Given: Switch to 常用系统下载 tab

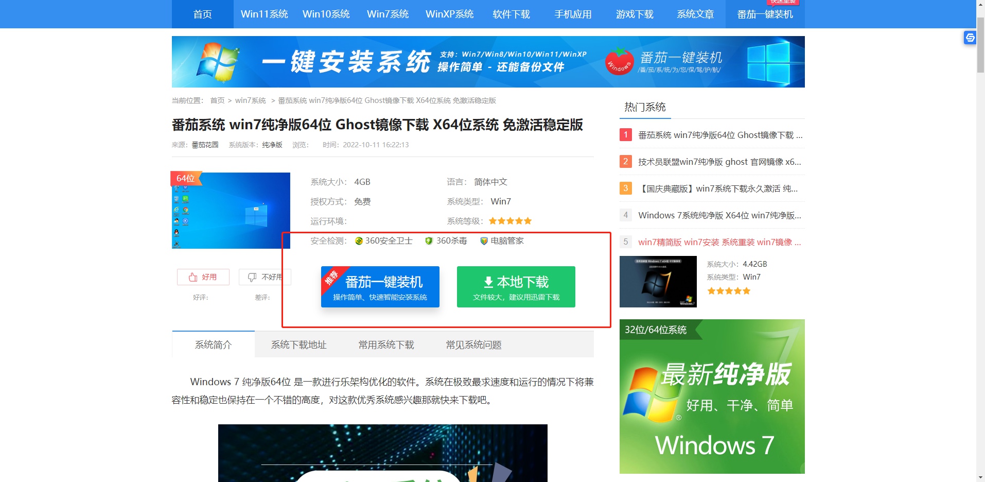Looking at the screenshot, I should tap(386, 345).
